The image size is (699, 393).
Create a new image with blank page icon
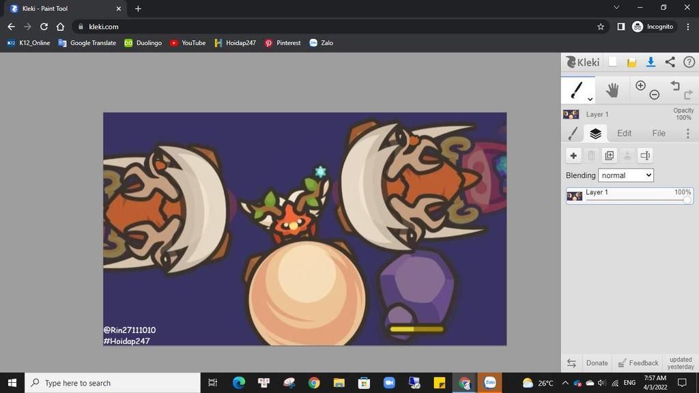point(613,62)
